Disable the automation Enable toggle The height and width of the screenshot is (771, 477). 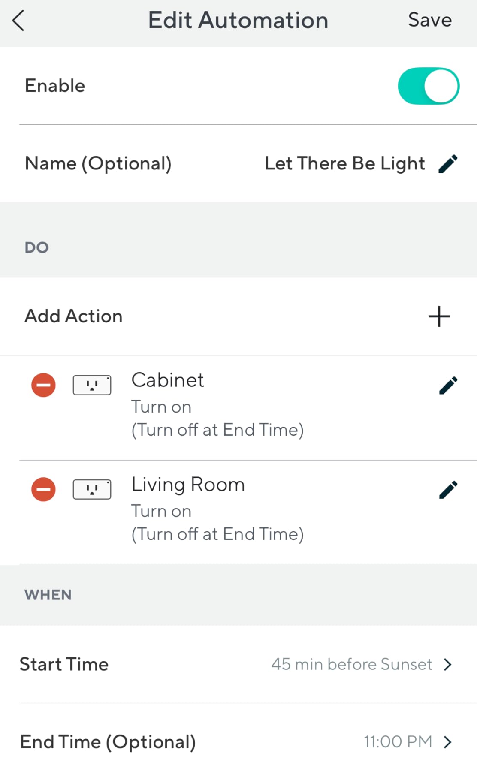click(429, 86)
